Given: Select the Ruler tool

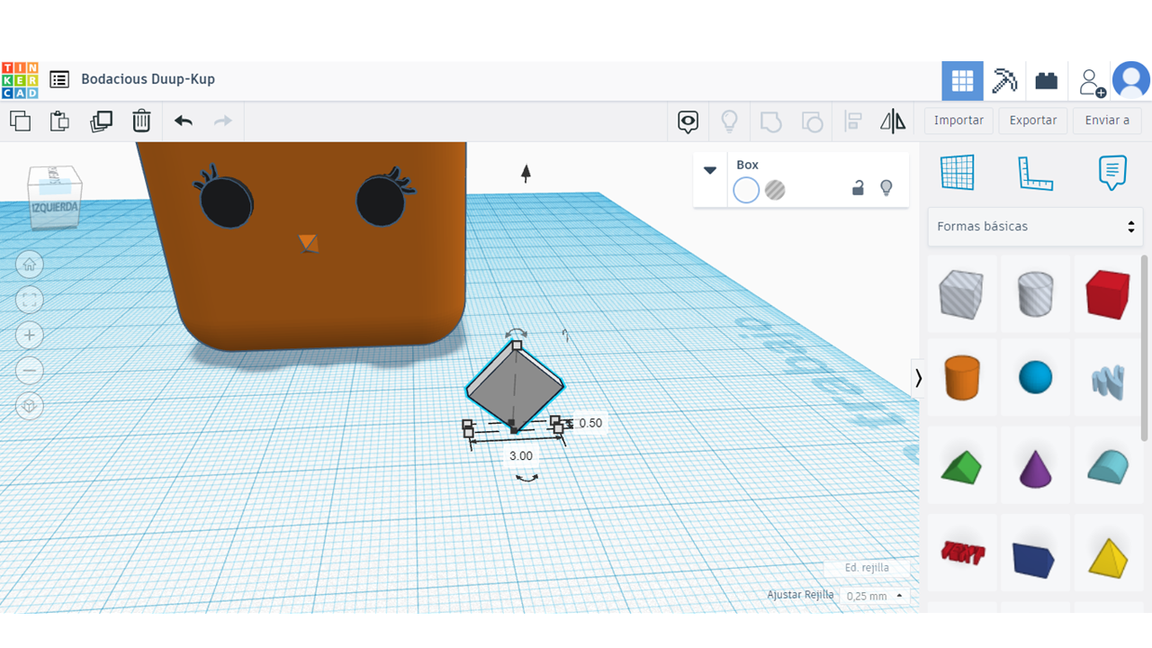Looking at the screenshot, I should (x=1035, y=173).
